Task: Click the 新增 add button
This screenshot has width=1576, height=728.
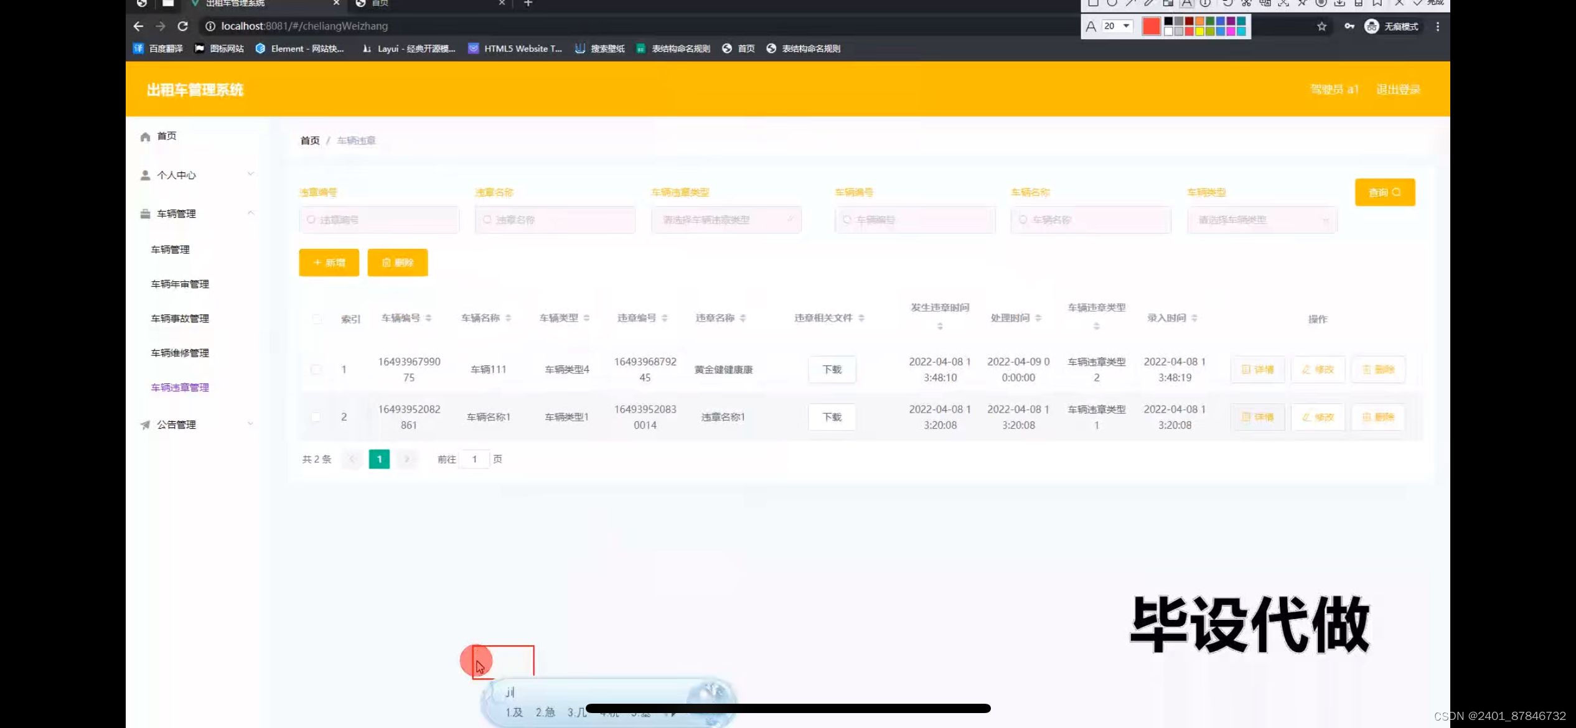Action: pyautogui.click(x=329, y=263)
